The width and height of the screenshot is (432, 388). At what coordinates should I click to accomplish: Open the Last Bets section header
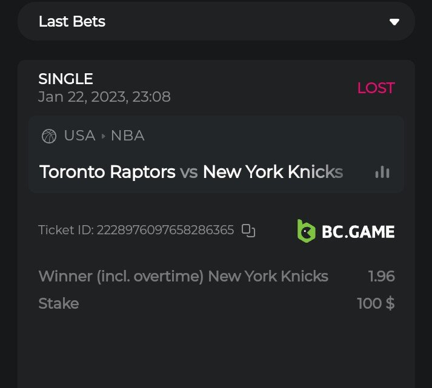point(72,22)
